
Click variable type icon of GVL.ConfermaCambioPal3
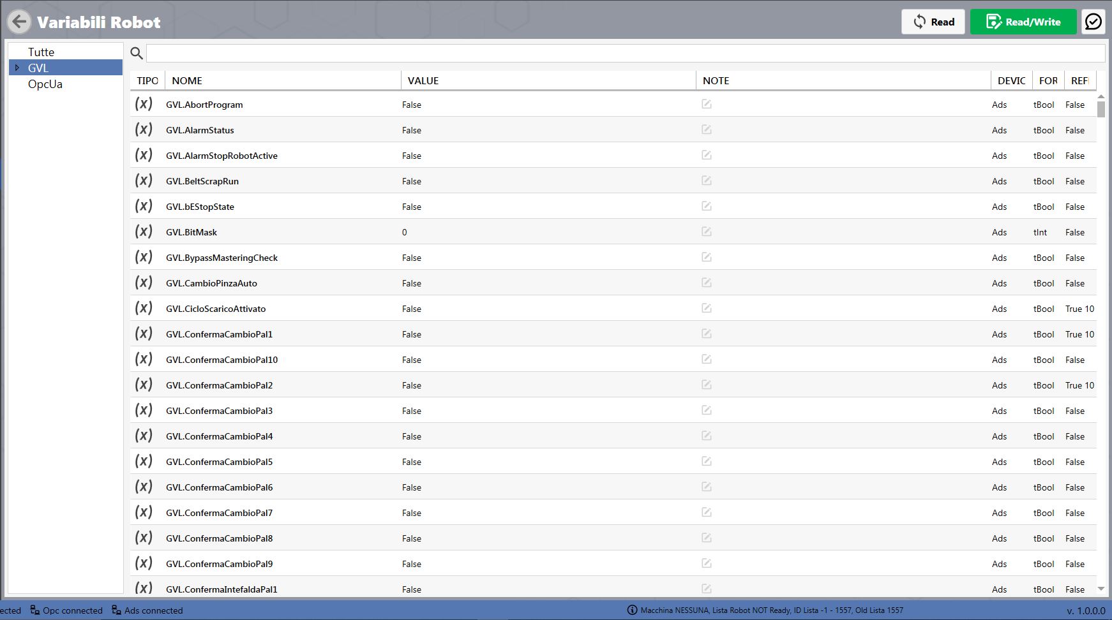pyautogui.click(x=144, y=410)
